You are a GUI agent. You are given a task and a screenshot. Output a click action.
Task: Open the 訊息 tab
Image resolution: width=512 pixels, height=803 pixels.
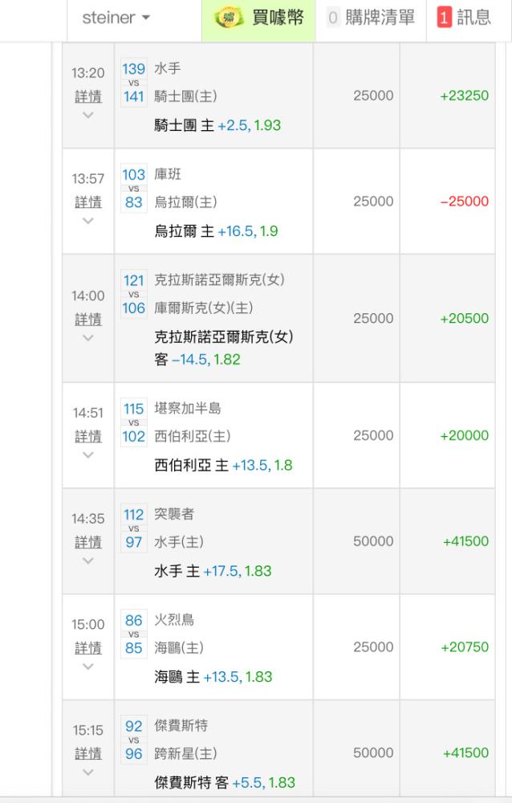coord(465,18)
